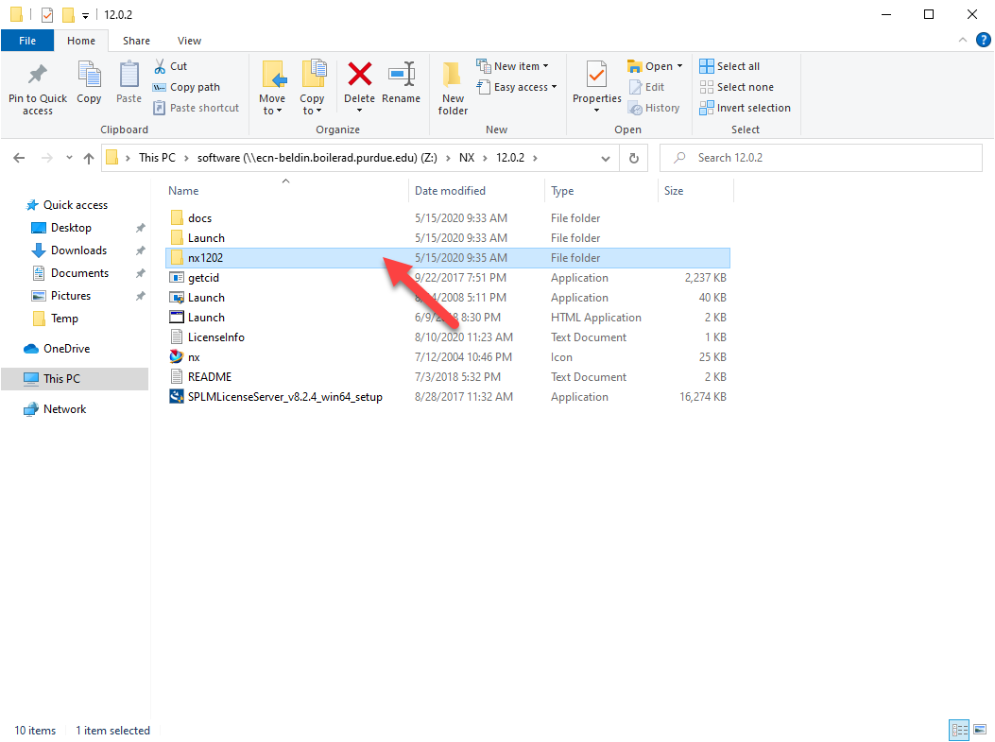The width and height of the screenshot is (995, 742).
Task: Open the Easy access dropdown
Action: point(525,87)
